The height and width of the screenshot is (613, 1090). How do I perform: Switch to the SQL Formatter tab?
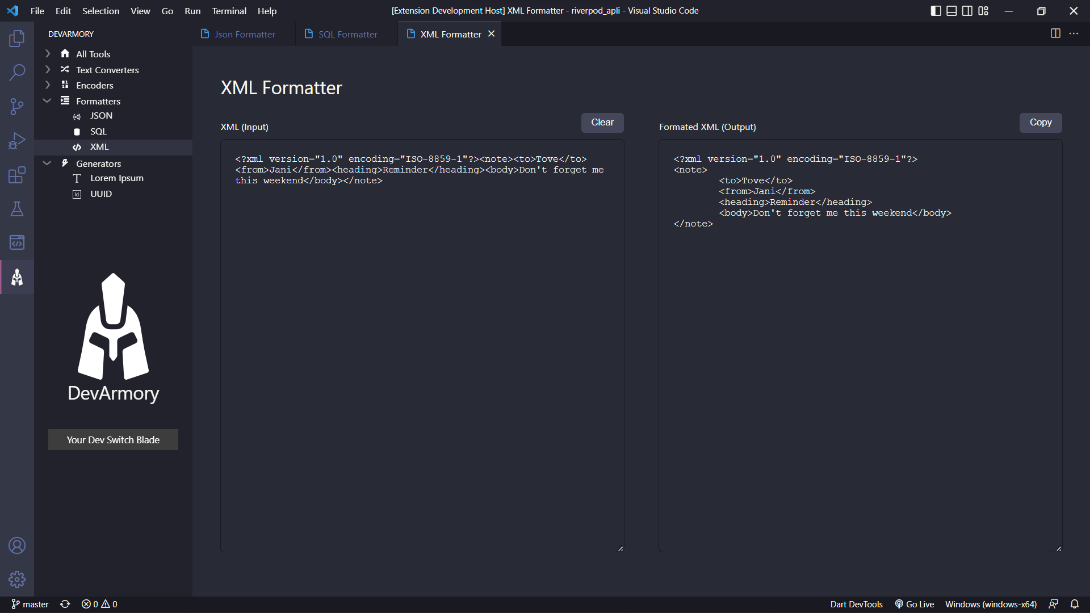pos(346,34)
